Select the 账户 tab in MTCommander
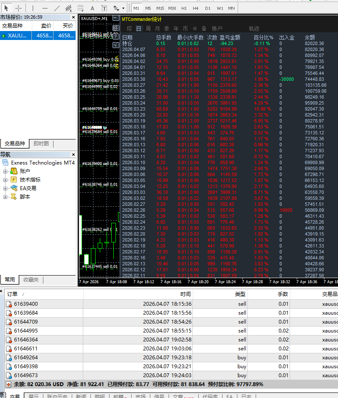This screenshot has height=398, width=338. (x=217, y=28)
